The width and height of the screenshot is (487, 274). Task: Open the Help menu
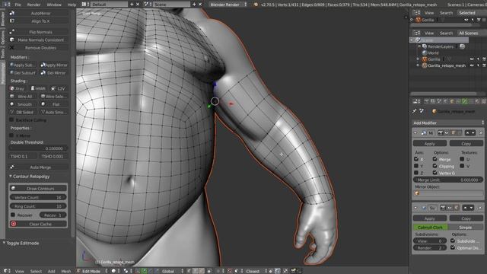[x=72, y=5]
